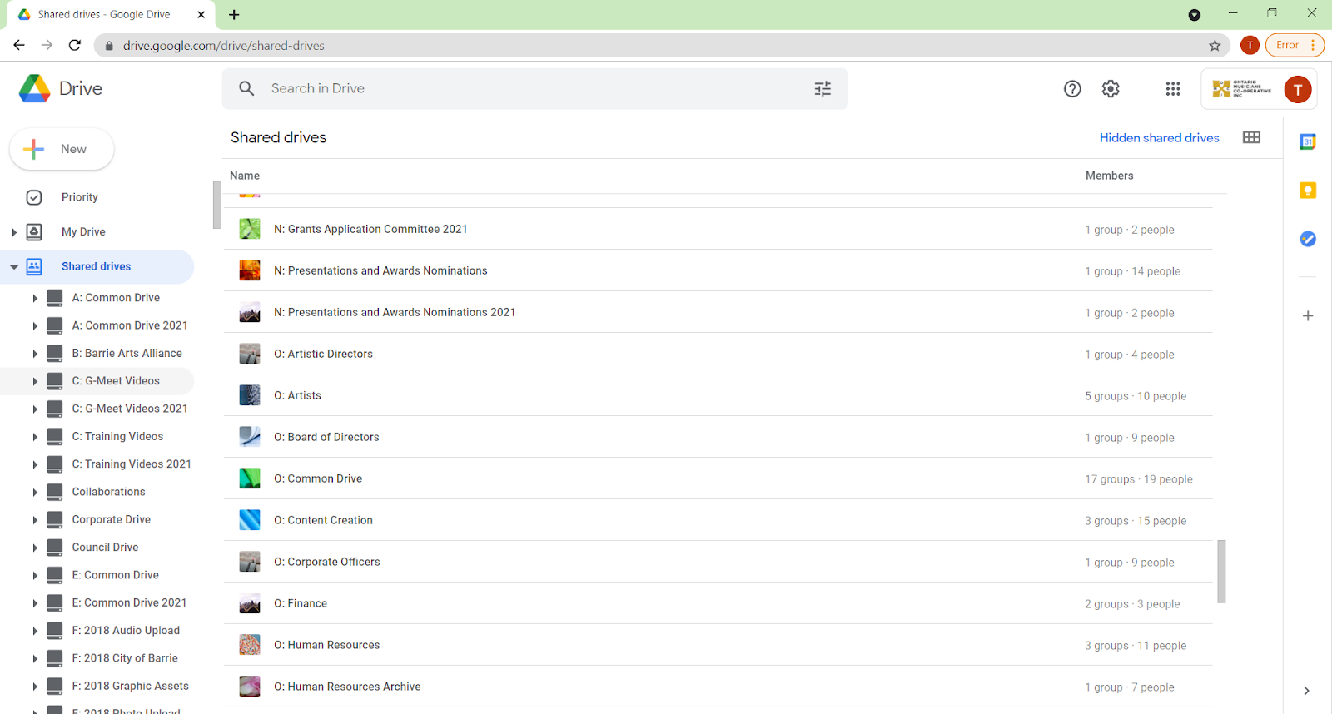This screenshot has width=1332, height=714.
Task: Close the Shared drives browser tab
Action: click(x=201, y=15)
